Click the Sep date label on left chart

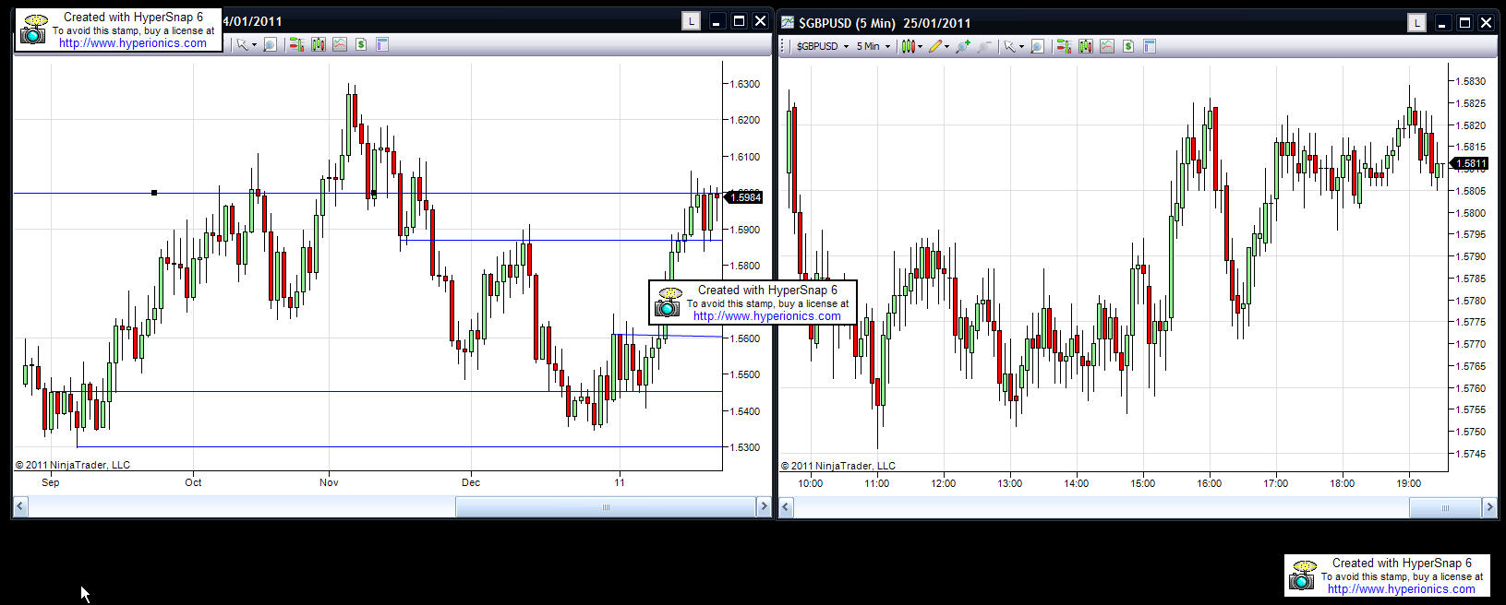click(x=51, y=482)
